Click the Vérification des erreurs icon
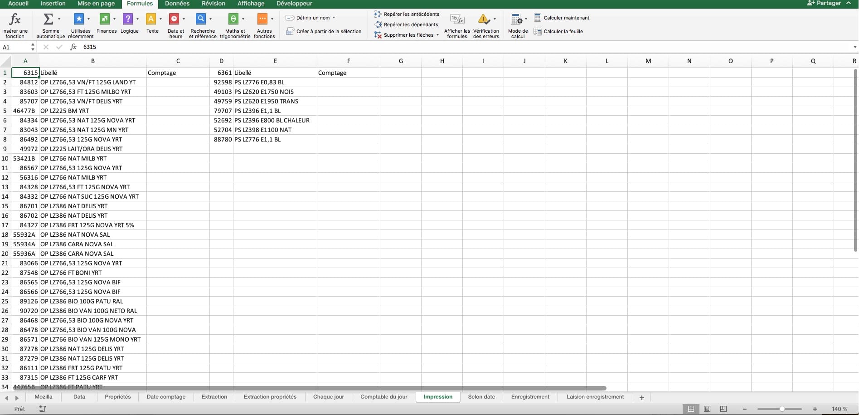 coord(484,20)
